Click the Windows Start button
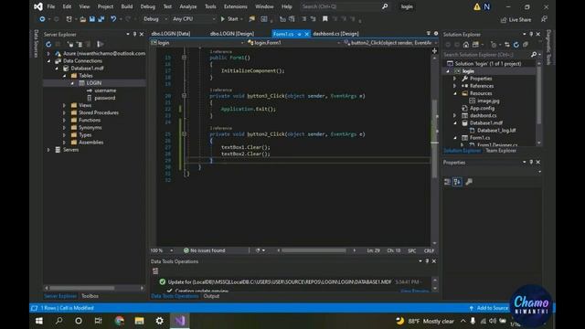The width and height of the screenshot is (585, 329). tap(38, 321)
